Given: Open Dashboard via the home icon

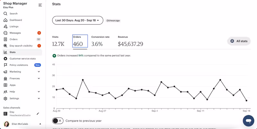Looking at the screenshot, I should point(5,20).
